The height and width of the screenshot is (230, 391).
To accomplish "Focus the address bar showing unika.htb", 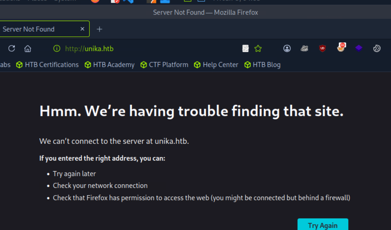I will coord(145,48).
